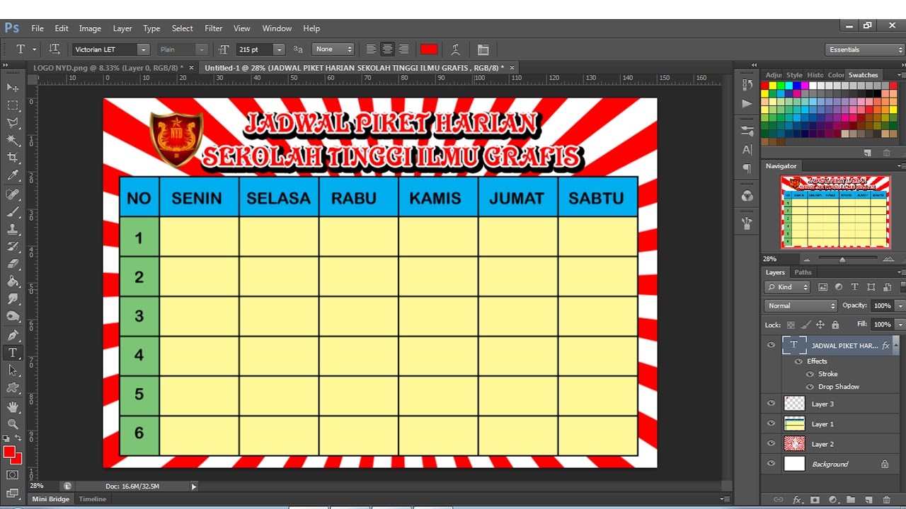Select the Sponge tool
This screenshot has height=509, width=906.
(x=13, y=317)
